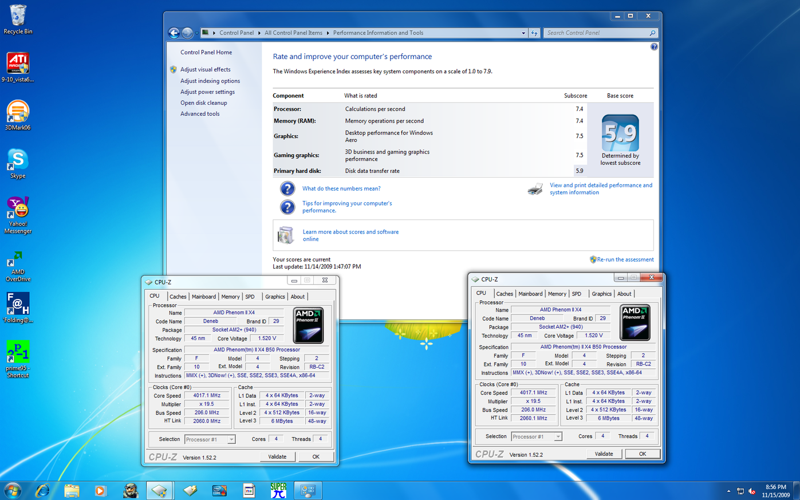Open Open disk cleanup link
The image size is (800, 500).
[x=204, y=103]
